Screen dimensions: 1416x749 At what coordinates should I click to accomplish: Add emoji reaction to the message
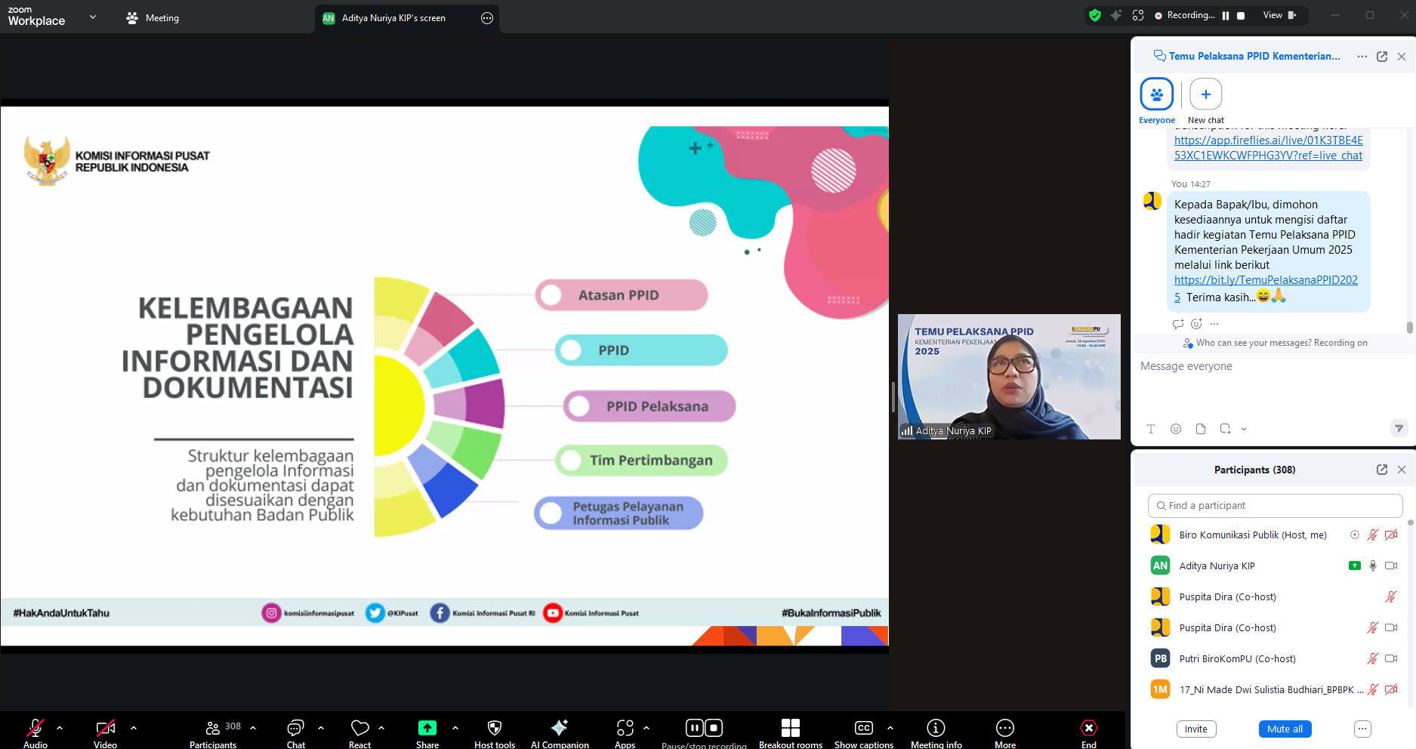click(x=1196, y=324)
